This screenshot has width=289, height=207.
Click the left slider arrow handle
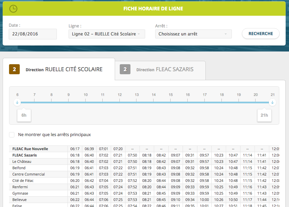(x=17, y=102)
